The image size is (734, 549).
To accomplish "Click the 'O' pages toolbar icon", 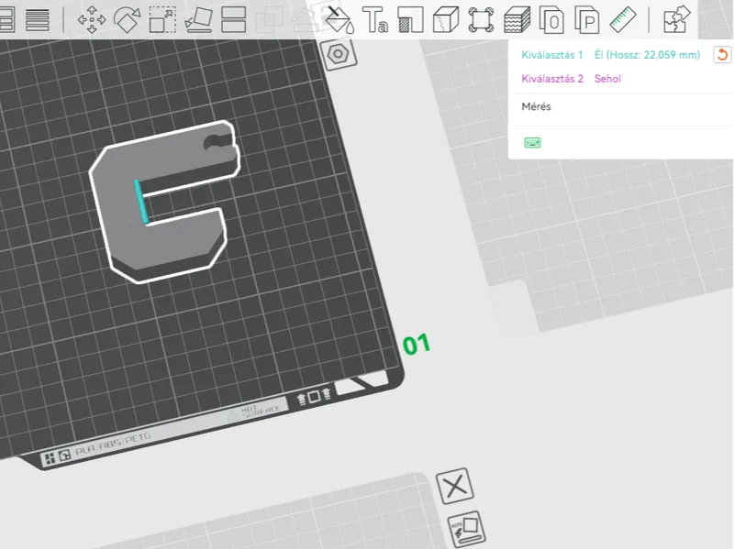I will tap(551, 19).
